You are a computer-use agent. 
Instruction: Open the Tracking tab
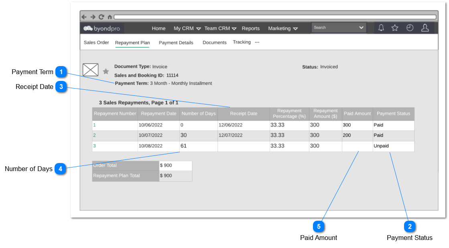click(242, 42)
